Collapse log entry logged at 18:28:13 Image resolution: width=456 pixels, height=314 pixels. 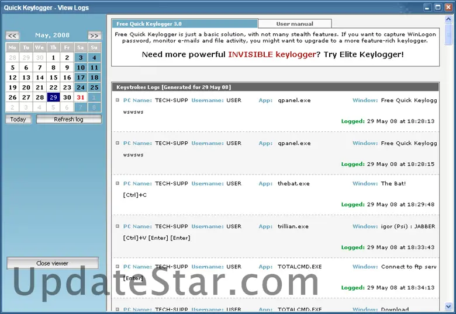point(118,100)
